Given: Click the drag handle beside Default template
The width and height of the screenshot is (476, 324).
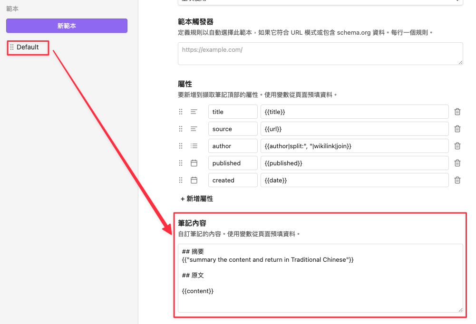Looking at the screenshot, I should [12, 47].
